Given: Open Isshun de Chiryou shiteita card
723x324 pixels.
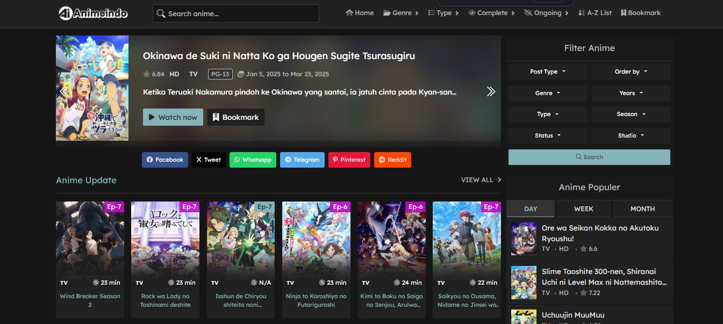Looking at the screenshot, I should (x=241, y=260).
